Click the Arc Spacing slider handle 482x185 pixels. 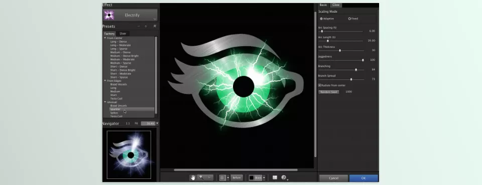(322, 31)
